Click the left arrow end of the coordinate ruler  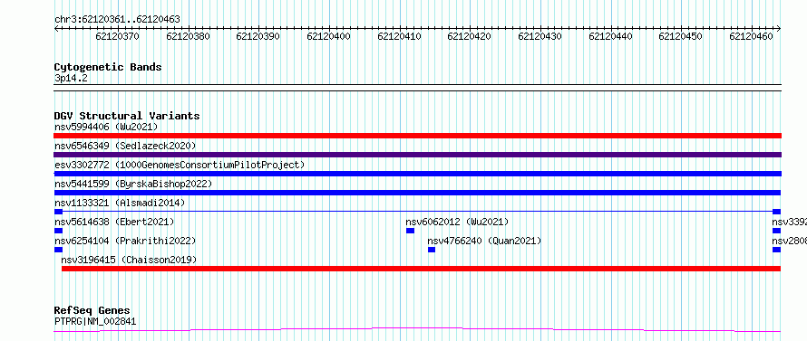pyautogui.click(x=56, y=29)
